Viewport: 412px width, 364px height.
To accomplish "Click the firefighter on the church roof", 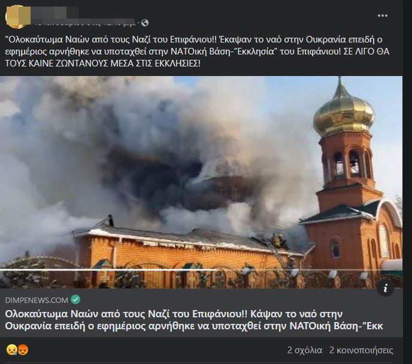I will (x=278, y=240).
